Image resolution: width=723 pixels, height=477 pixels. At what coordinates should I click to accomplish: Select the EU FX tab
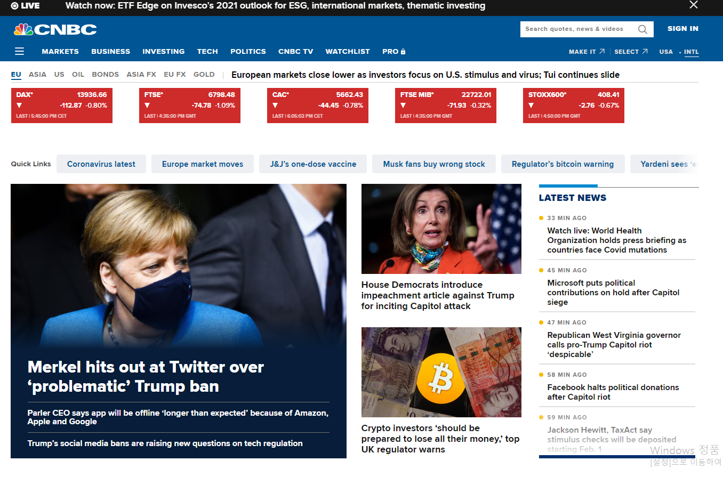[175, 75]
